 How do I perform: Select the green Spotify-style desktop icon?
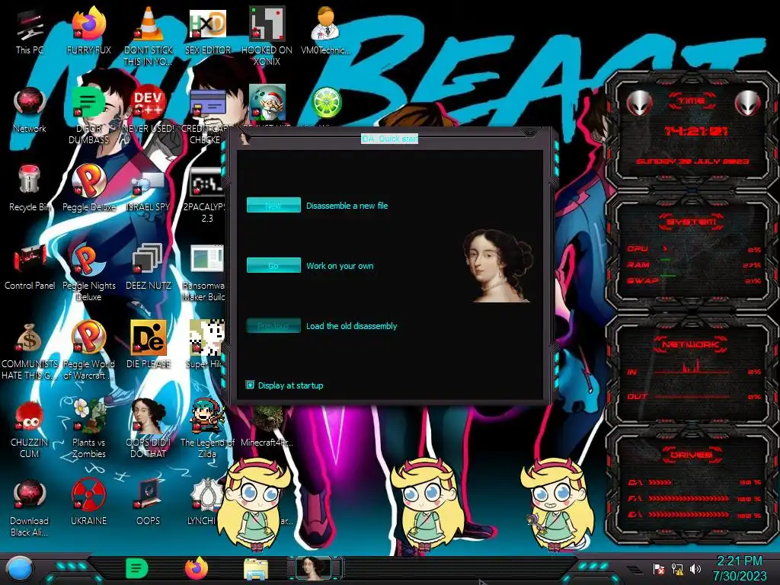click(88, 114)
